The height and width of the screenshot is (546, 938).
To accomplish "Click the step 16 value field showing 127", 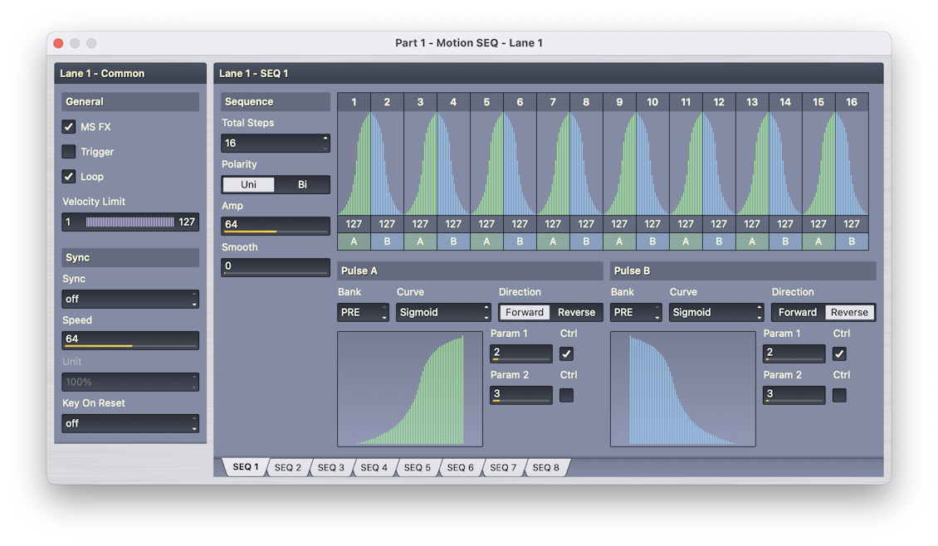I will point(852,224).
